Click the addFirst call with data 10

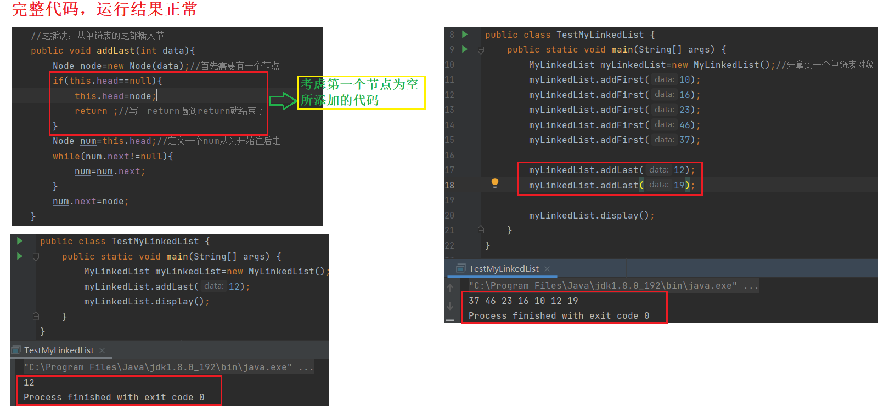pos(615,80)
